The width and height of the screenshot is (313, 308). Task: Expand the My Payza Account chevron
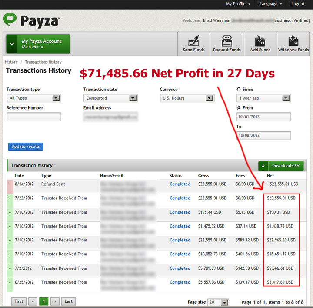click(12, 44)
